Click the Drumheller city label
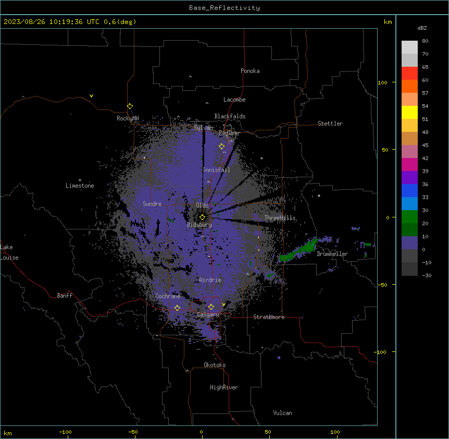Screen dimensions: 449x439 [x=332, y=254]
